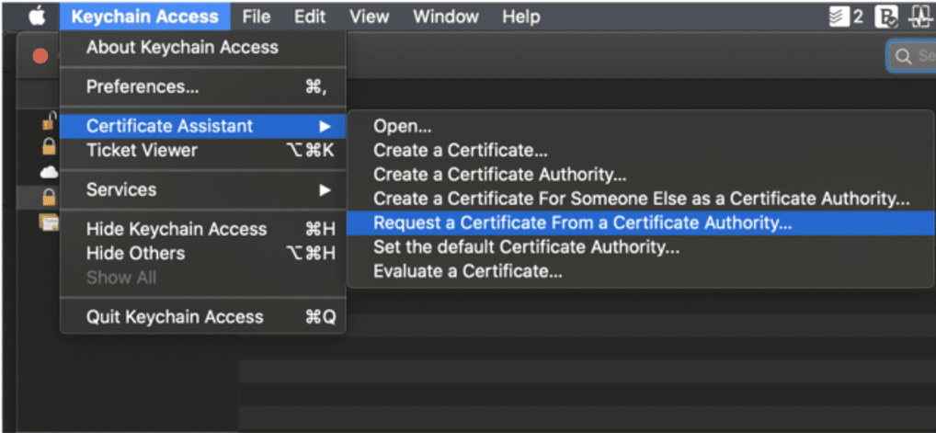
Task: Select the iCloud keychain cloud icon
Action: (x=48, y=172)
